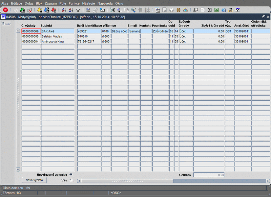Click horizontal scrollbar right arrow

268,181
